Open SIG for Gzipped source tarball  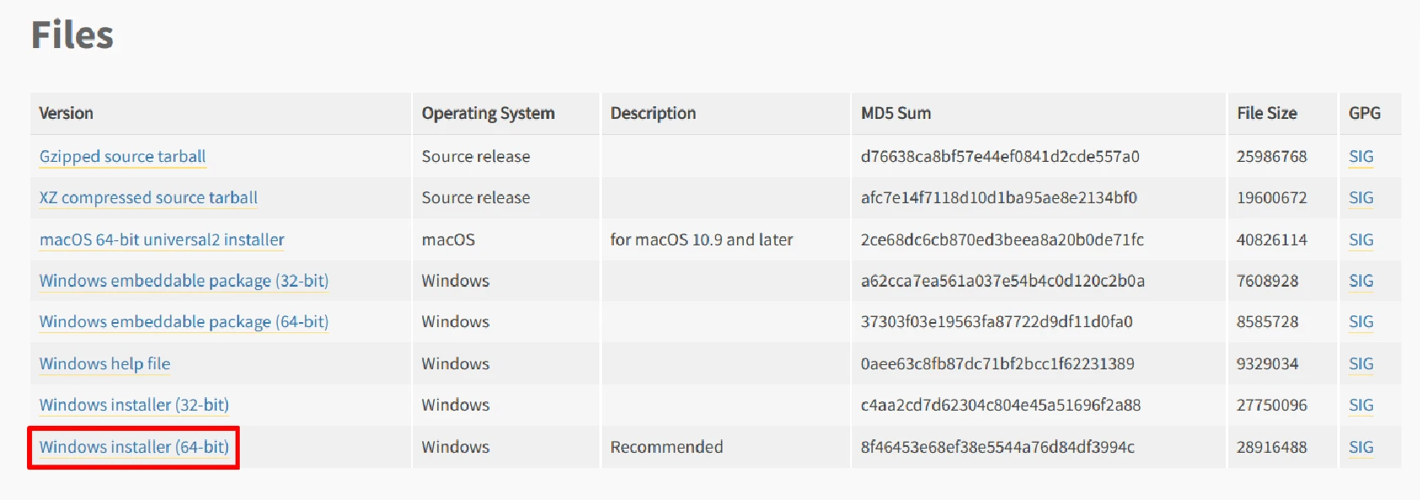tap(1361, 157)
